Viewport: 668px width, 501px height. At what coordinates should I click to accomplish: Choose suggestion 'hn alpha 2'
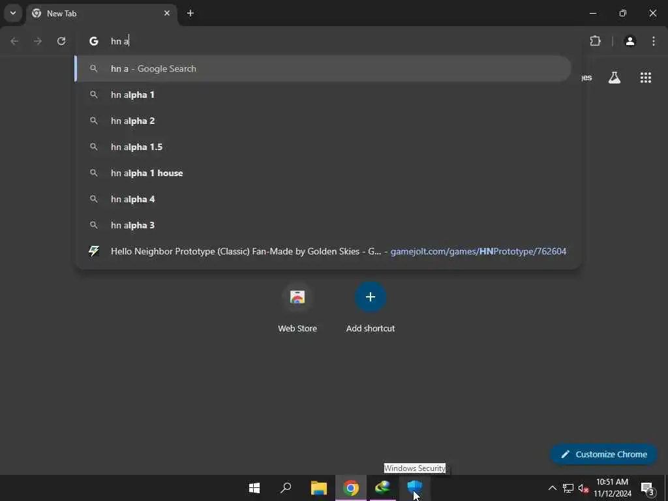point(323,121)
